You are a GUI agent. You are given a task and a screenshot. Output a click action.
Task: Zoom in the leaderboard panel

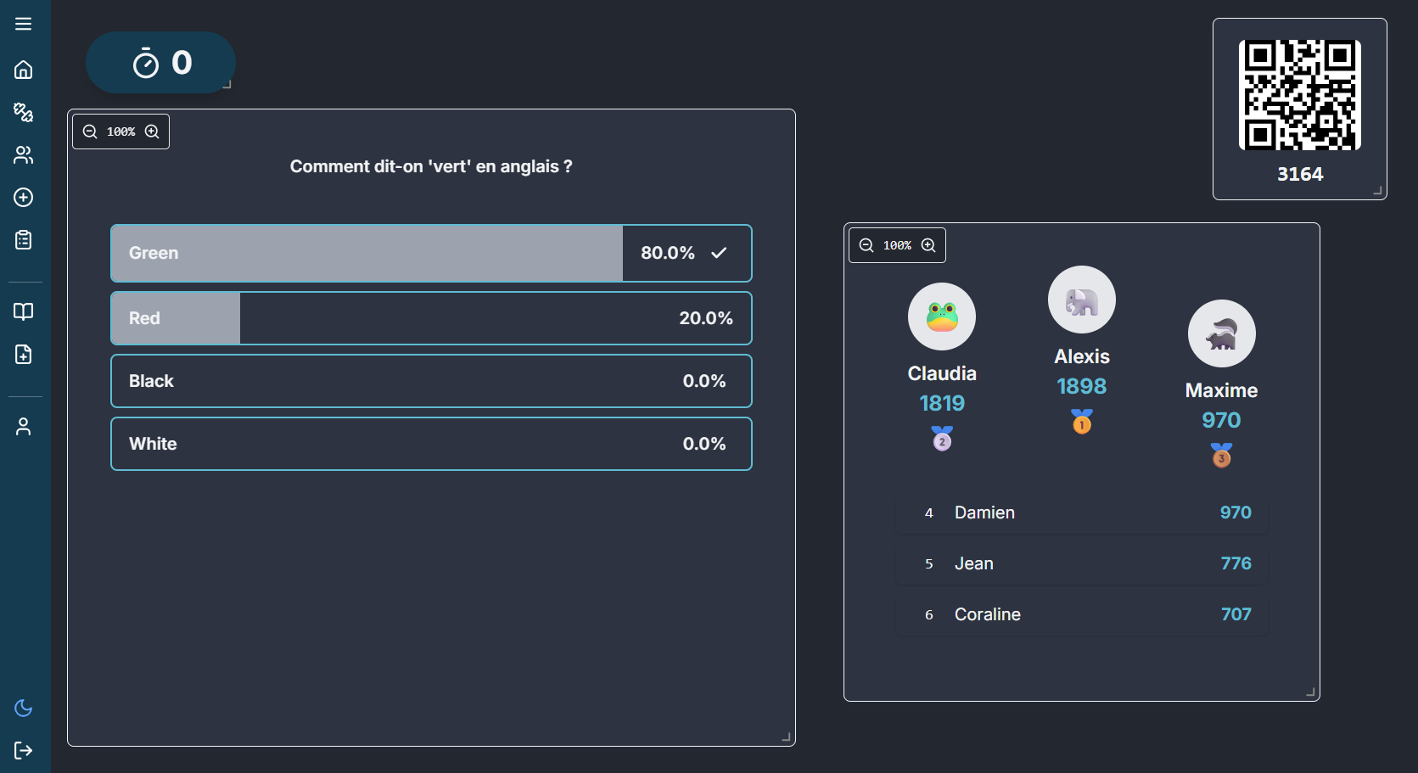pyautogui.click(x=928, y=245)
